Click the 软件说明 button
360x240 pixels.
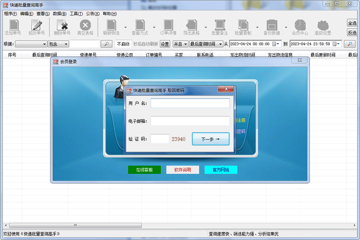pyautogui.click(x=183, y=170)
